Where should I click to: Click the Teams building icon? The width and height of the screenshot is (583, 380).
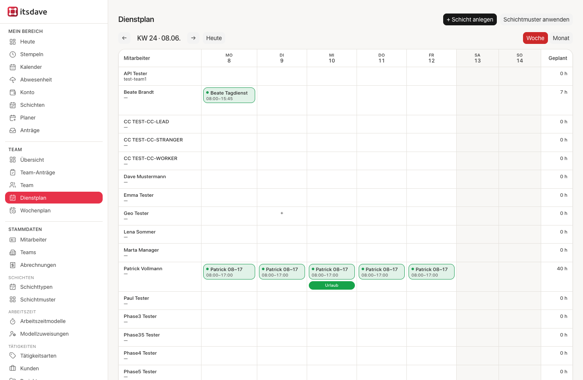click(x=13, y=252)
